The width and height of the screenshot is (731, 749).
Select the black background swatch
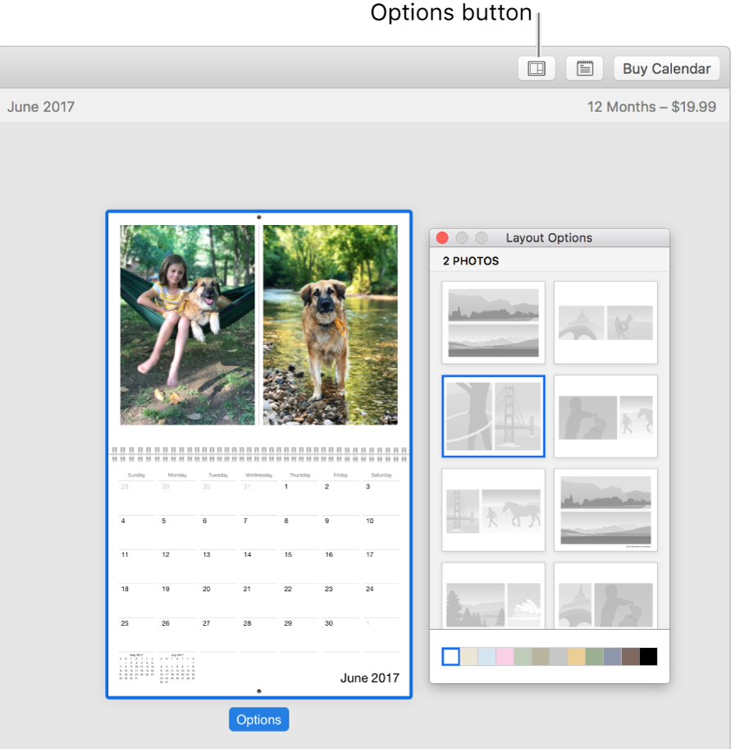[647, 656]
